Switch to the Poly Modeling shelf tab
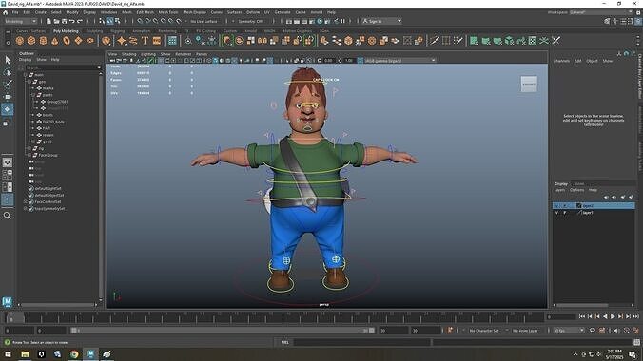The height and width of the screenshot is (361, 643). 66,30
